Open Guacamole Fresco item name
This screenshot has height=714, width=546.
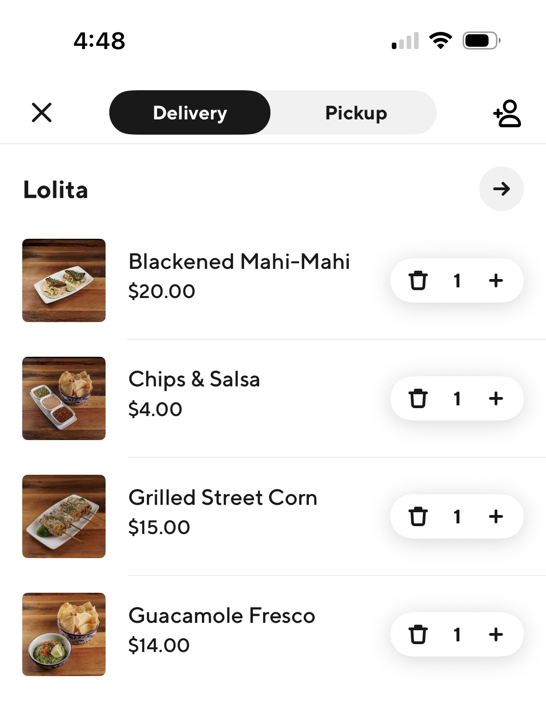(x=222, y=616)
